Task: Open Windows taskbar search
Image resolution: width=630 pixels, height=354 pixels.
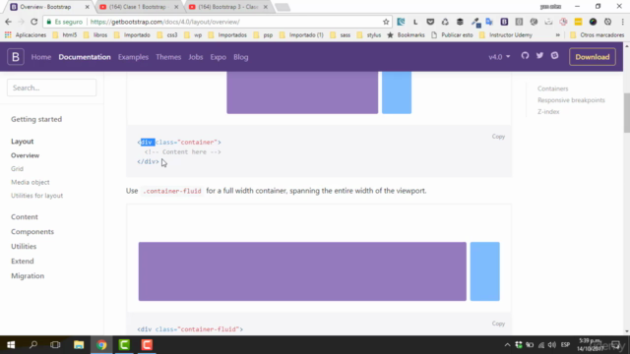Action: point(33,345)
